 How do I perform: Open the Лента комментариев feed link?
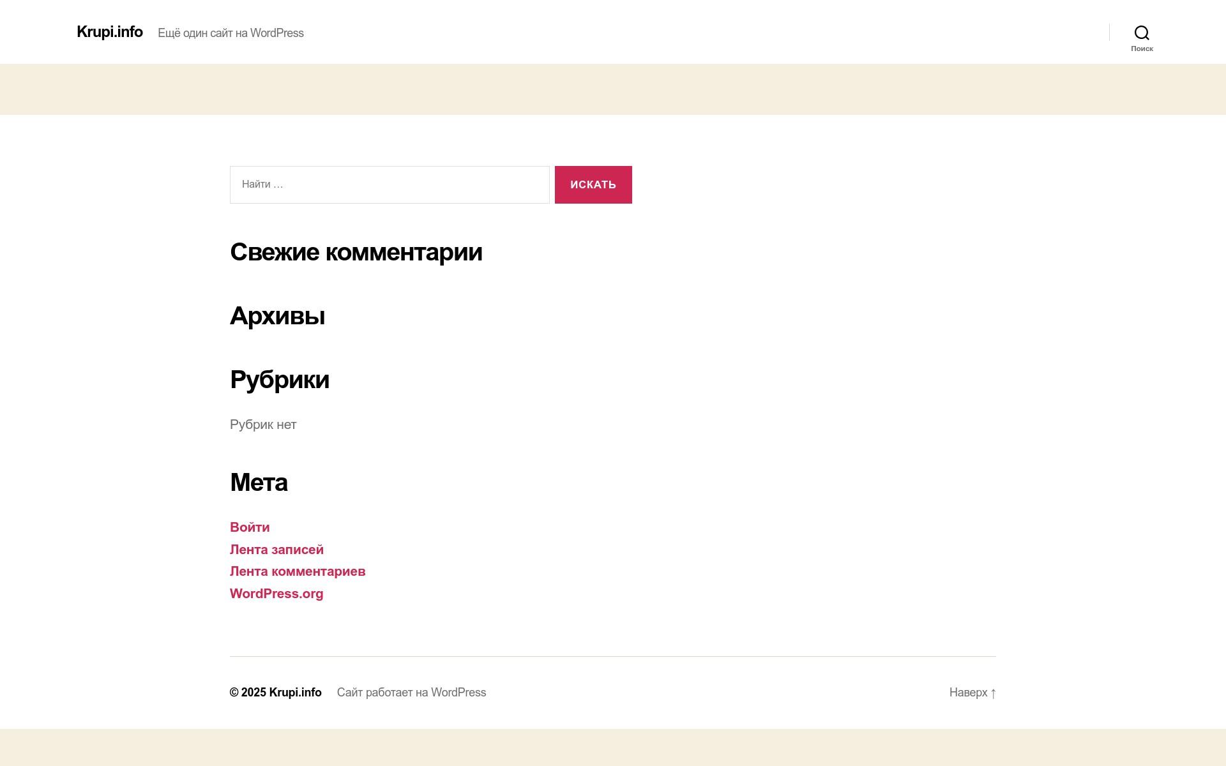[x=298, y=571]
